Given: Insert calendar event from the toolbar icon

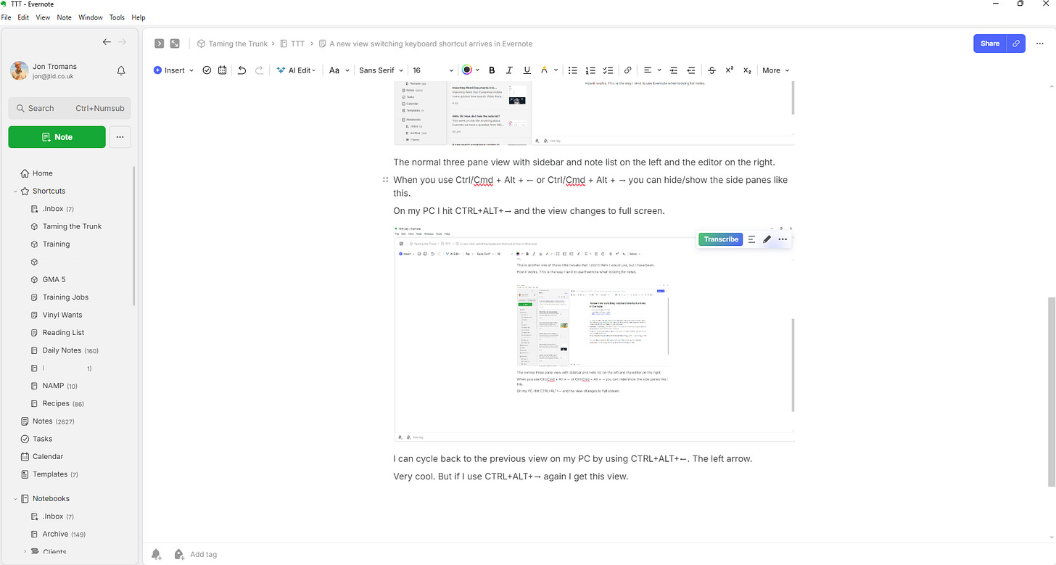Looking at the screenshot, I should [x=223, y=70].
